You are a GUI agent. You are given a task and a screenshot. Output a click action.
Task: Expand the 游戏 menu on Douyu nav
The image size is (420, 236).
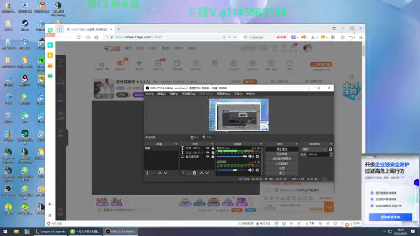[179, 48]
